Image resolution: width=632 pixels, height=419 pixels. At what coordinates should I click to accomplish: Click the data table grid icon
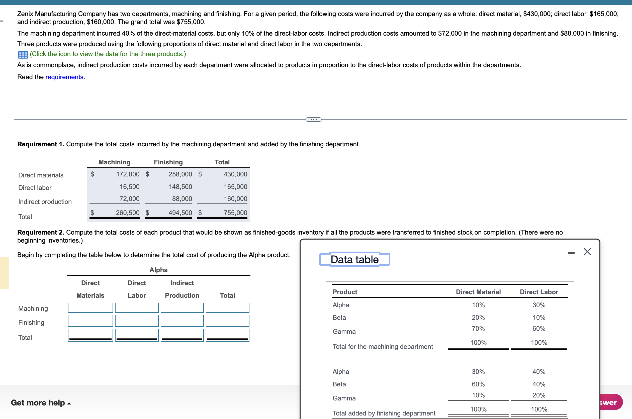coord(23,55)
